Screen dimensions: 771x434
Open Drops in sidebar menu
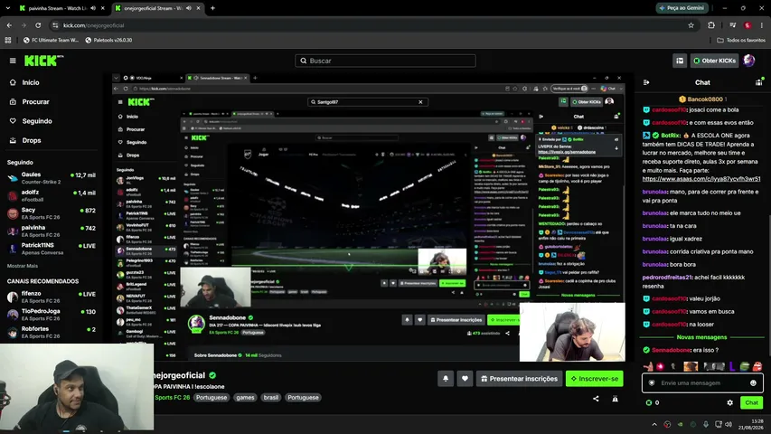[x=32, y=140]
